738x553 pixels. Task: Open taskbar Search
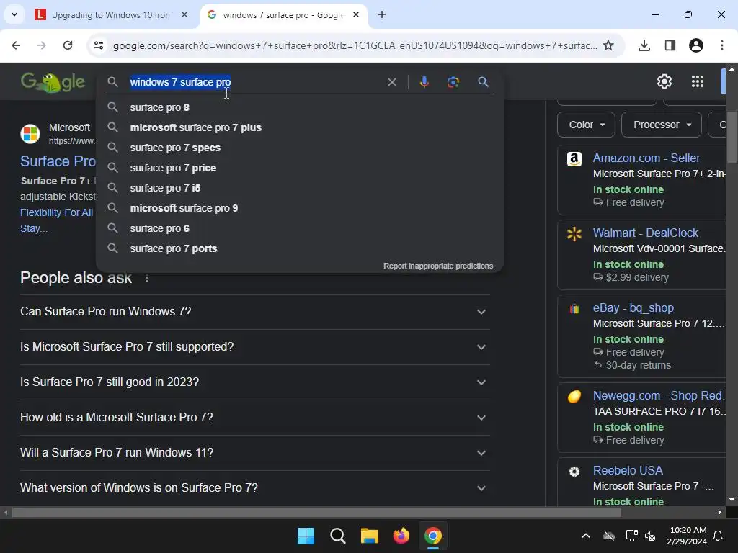(x=337, y=536)
